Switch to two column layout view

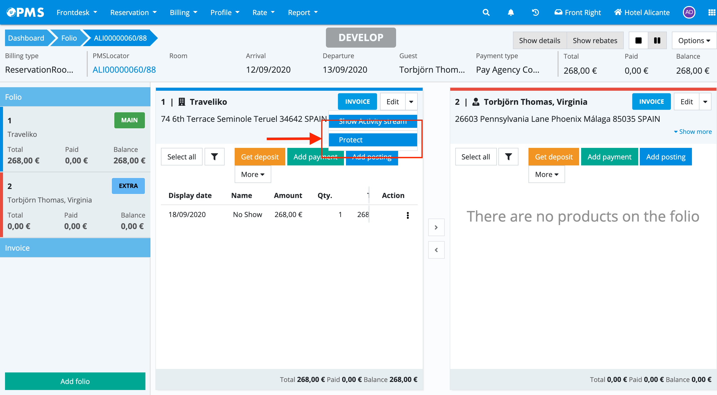[x=657, y=41]
